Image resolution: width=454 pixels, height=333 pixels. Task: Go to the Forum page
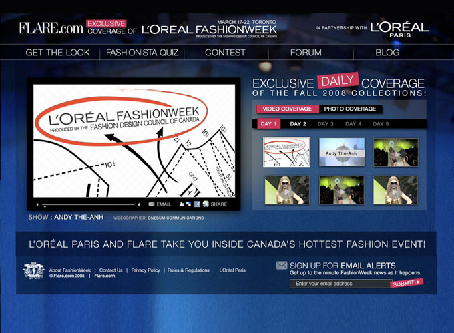(306, 52)
